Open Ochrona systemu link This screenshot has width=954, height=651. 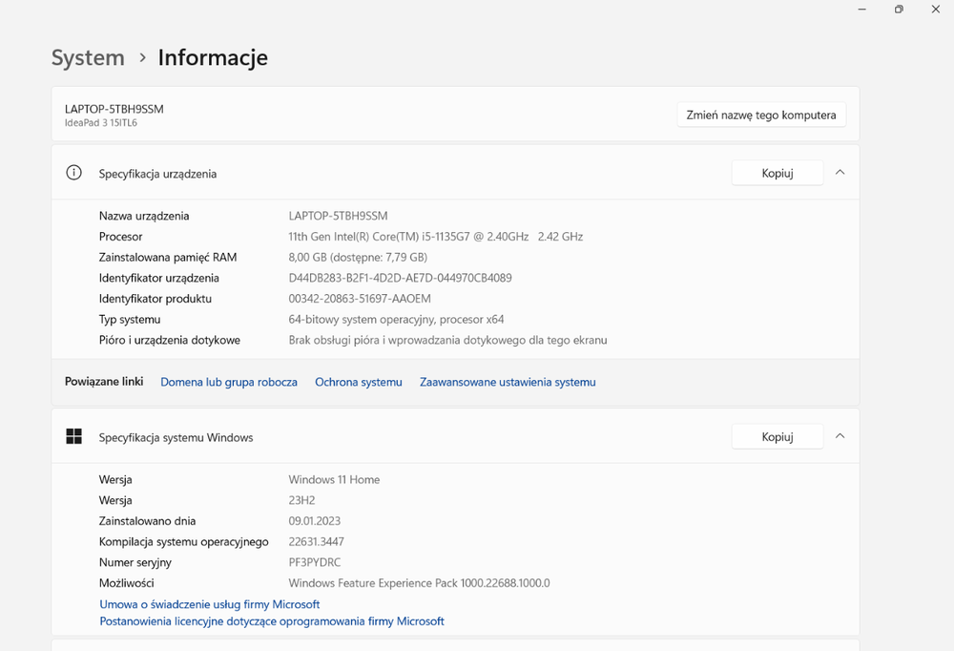pyautogui.click(x=359, y=382)
